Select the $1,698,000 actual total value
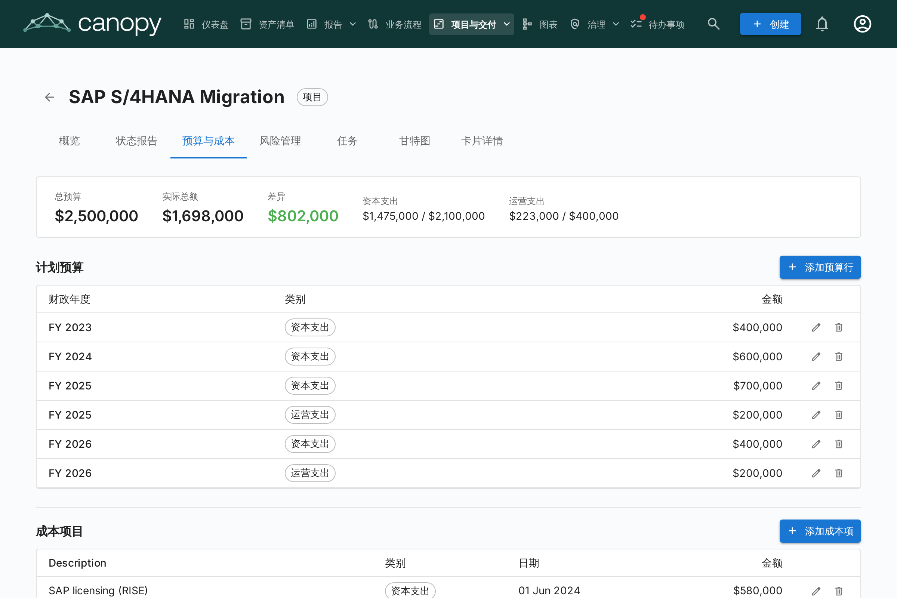The width and height of the screenshot is (897, 598). point(203,216)
